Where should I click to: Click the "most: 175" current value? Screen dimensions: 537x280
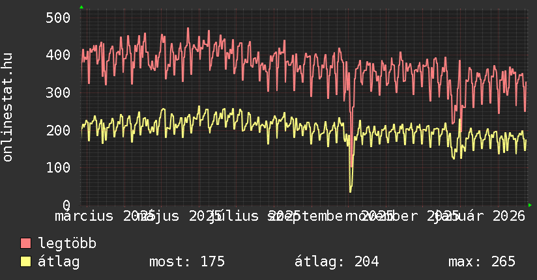point(187,262)
